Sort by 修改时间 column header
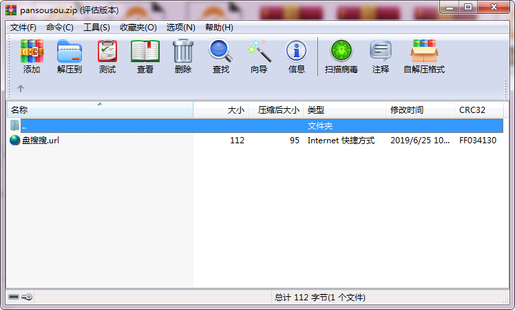 point(421,110)
